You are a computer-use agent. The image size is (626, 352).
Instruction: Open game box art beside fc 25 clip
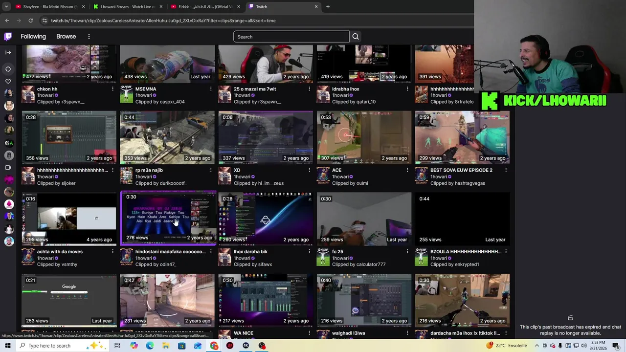323,257
